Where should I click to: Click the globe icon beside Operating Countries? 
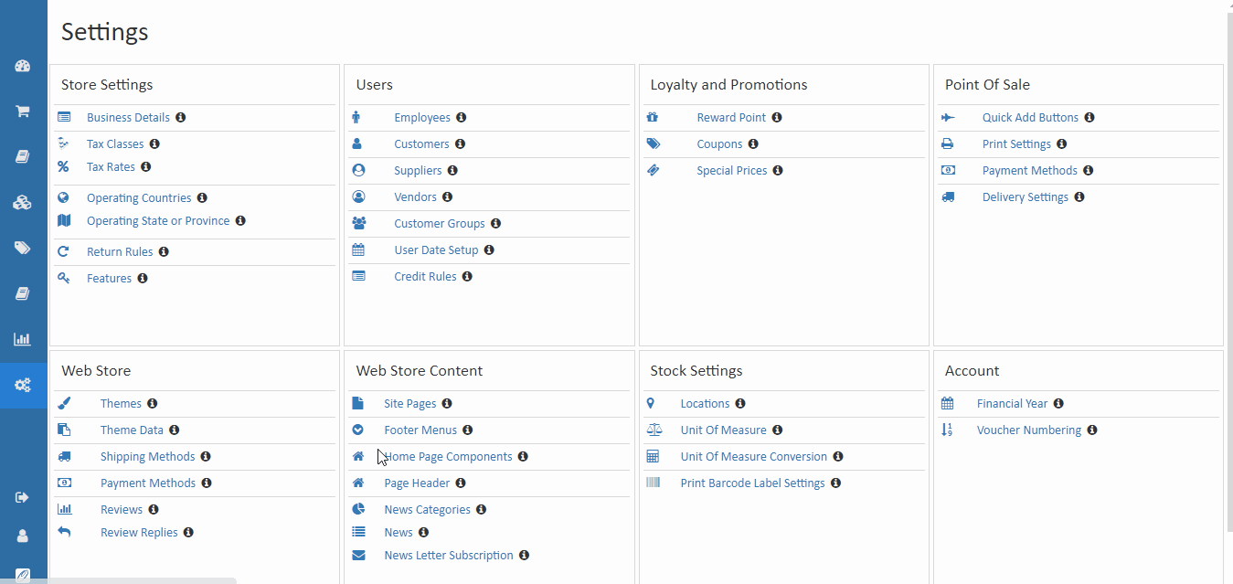tap(63, 198)
